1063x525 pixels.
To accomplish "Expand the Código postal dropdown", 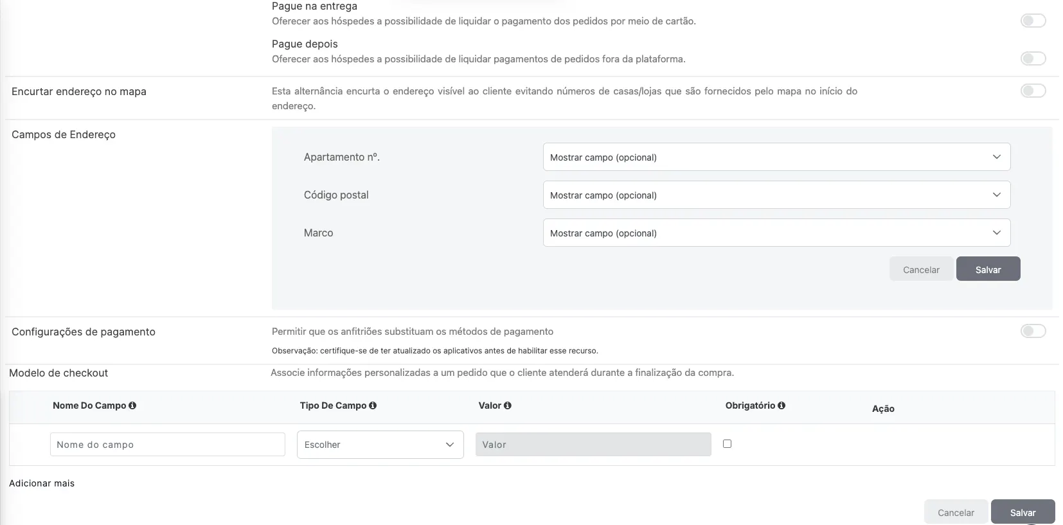I will pos(776,195).
